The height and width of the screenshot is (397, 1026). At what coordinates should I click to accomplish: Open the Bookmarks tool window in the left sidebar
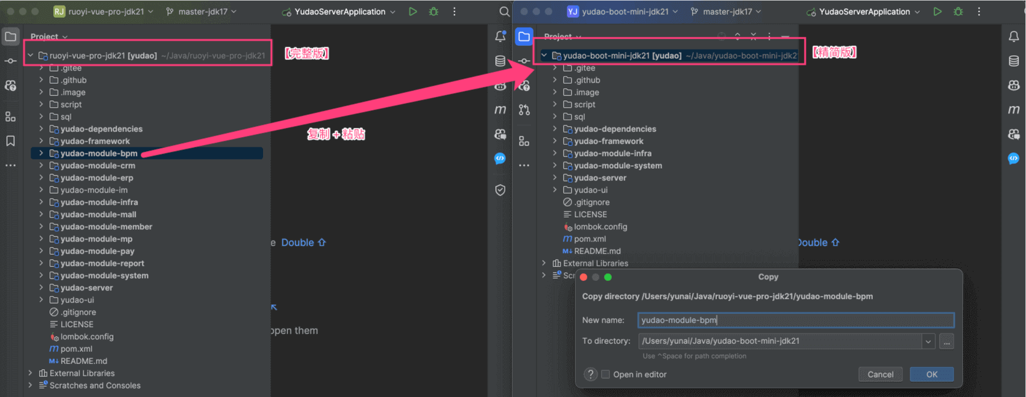click(x=10, y=141)
